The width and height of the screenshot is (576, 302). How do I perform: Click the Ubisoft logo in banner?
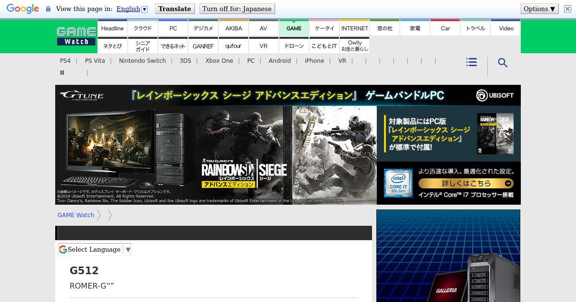pyautogui.click(x=495, y=95)
